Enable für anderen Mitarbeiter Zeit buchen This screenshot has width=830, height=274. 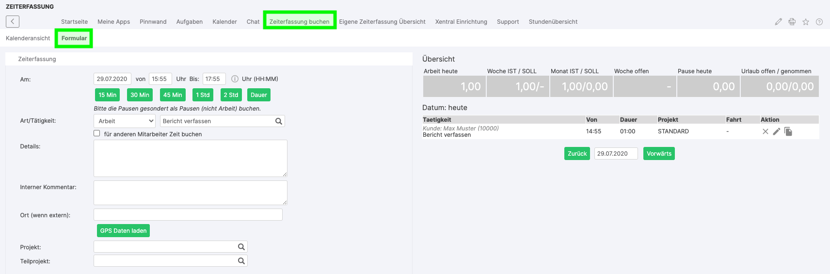tap(97, 133)
